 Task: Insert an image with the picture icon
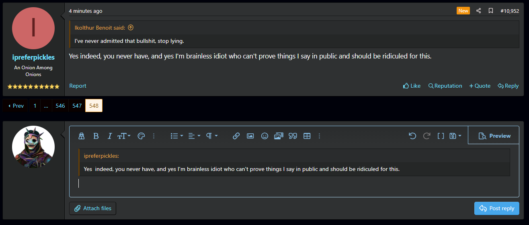[x=250, y=136]
